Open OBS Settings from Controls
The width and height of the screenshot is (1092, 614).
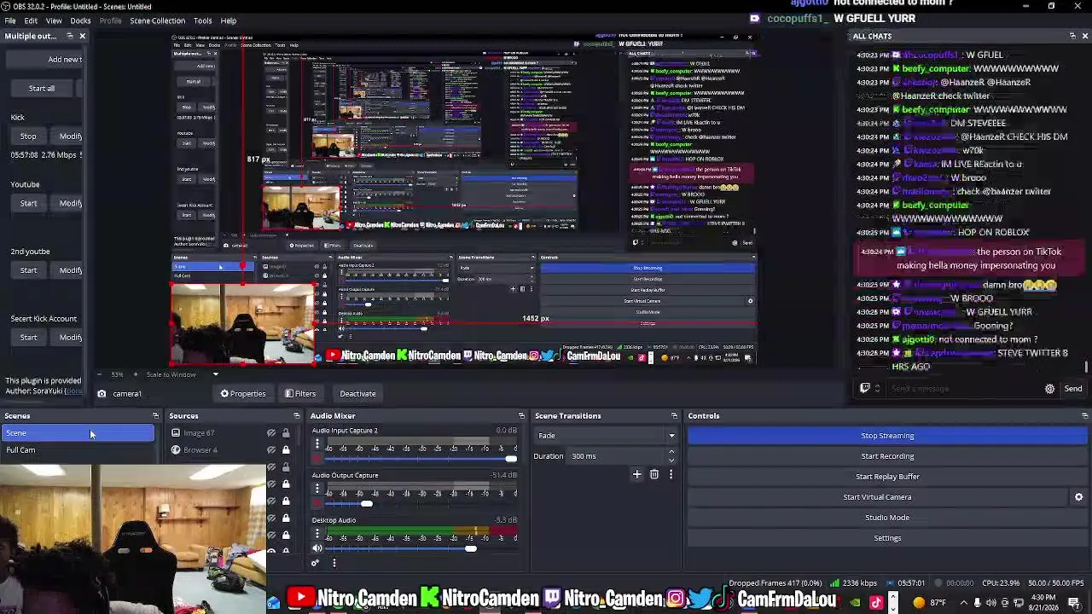click(x=887, y=538)
